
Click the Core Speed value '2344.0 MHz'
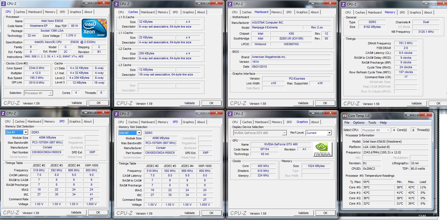[x=37, y=68]
